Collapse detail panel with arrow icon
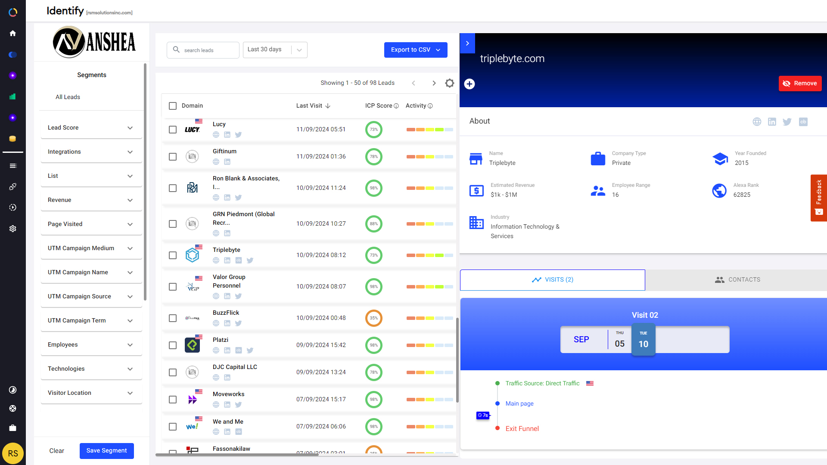 coord(467,43)
